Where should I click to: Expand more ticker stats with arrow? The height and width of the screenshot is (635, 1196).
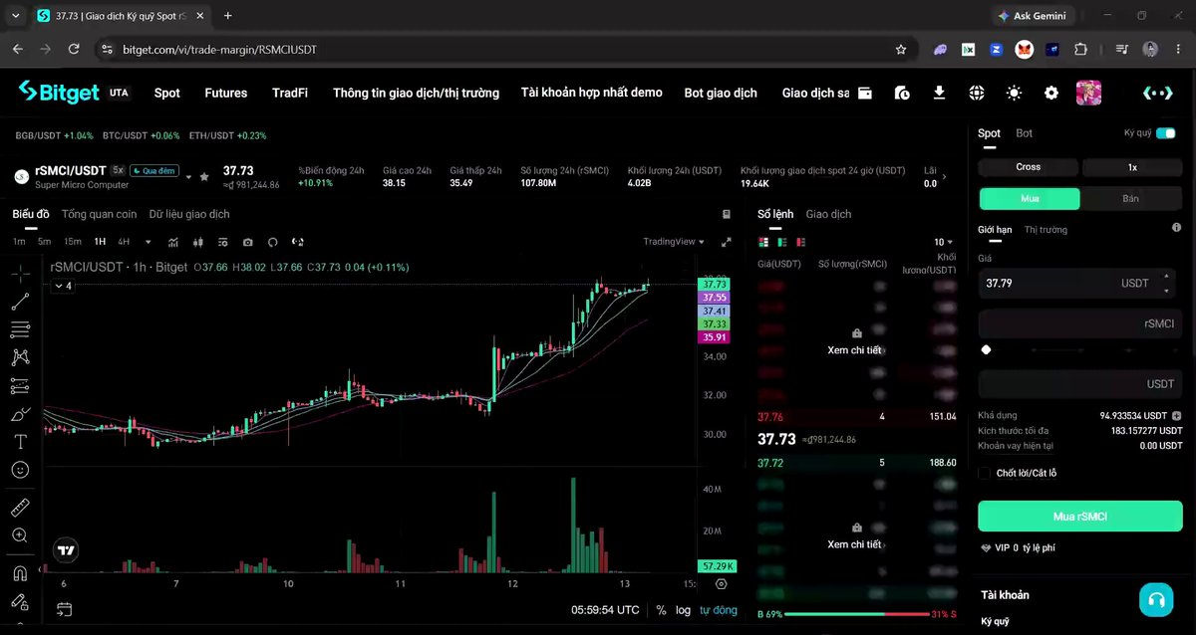[x=944, y=177]
